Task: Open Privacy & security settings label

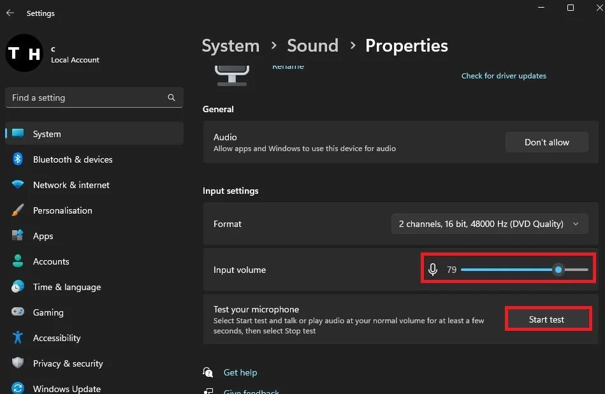Action: tap(68, 363)
